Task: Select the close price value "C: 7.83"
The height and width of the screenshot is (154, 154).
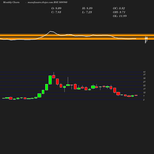Action: (x=56, y=12)
